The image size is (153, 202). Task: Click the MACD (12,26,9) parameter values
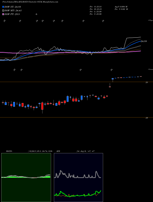(x=40, y=151)
